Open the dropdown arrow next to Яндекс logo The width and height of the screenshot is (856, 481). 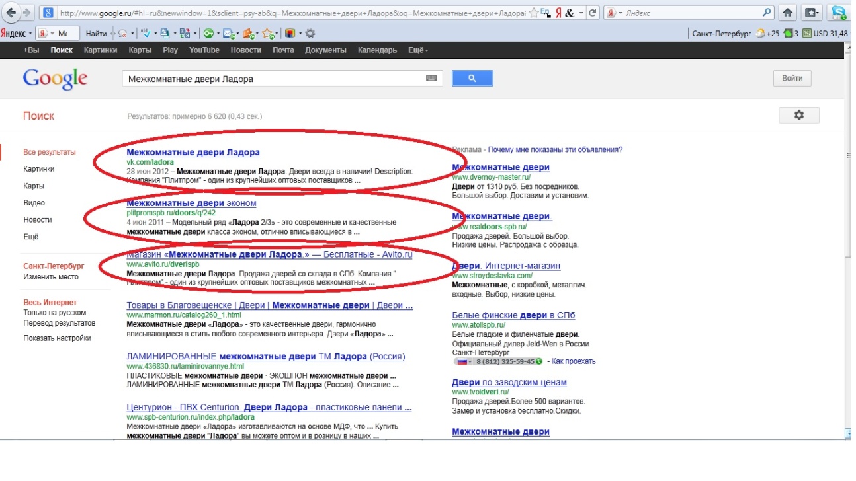(x=30, y=33)
